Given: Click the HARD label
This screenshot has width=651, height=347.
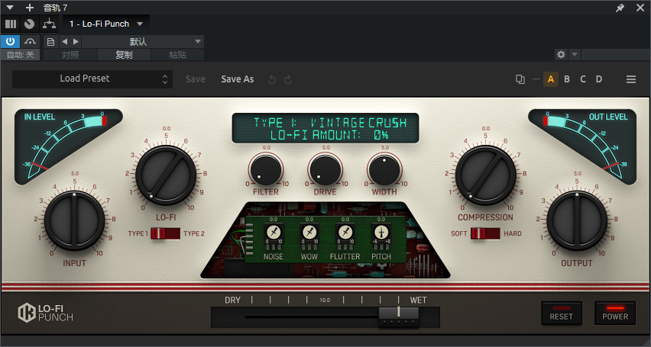Looking at the screenshot, I should (x=513, y=234).
